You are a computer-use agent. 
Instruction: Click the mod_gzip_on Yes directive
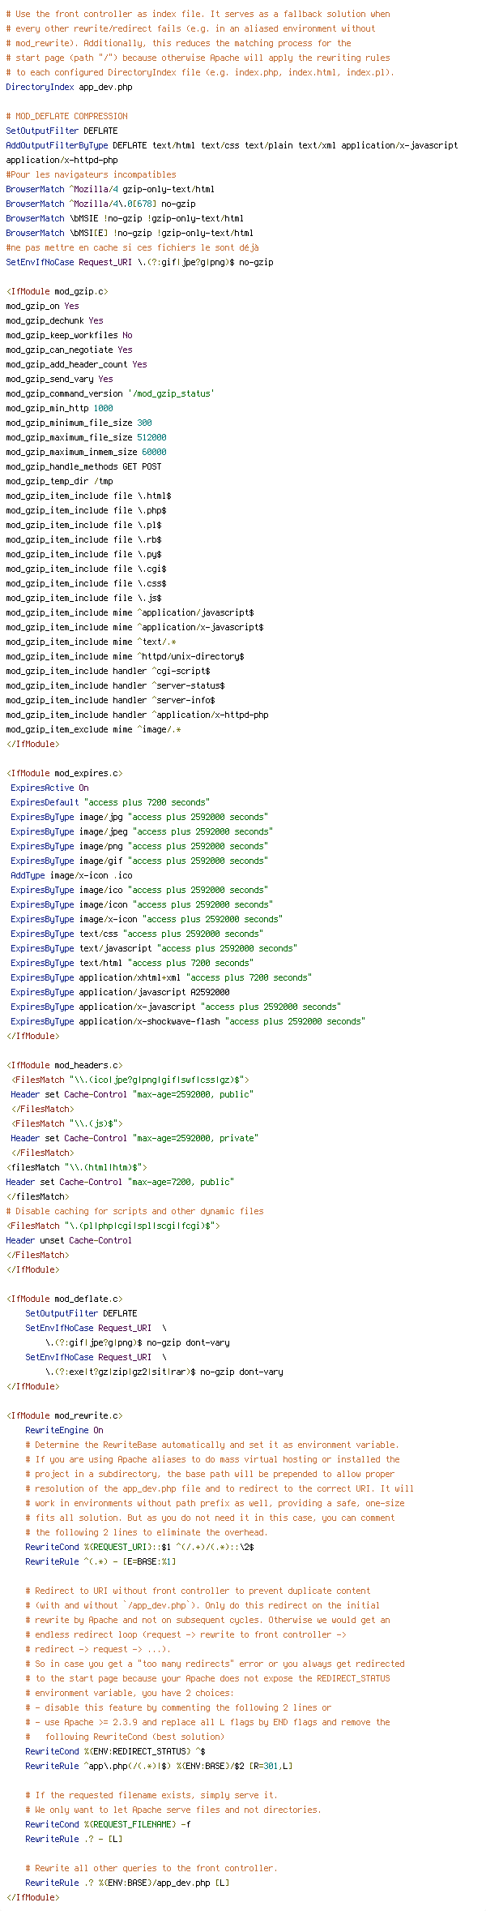point(42,306)
